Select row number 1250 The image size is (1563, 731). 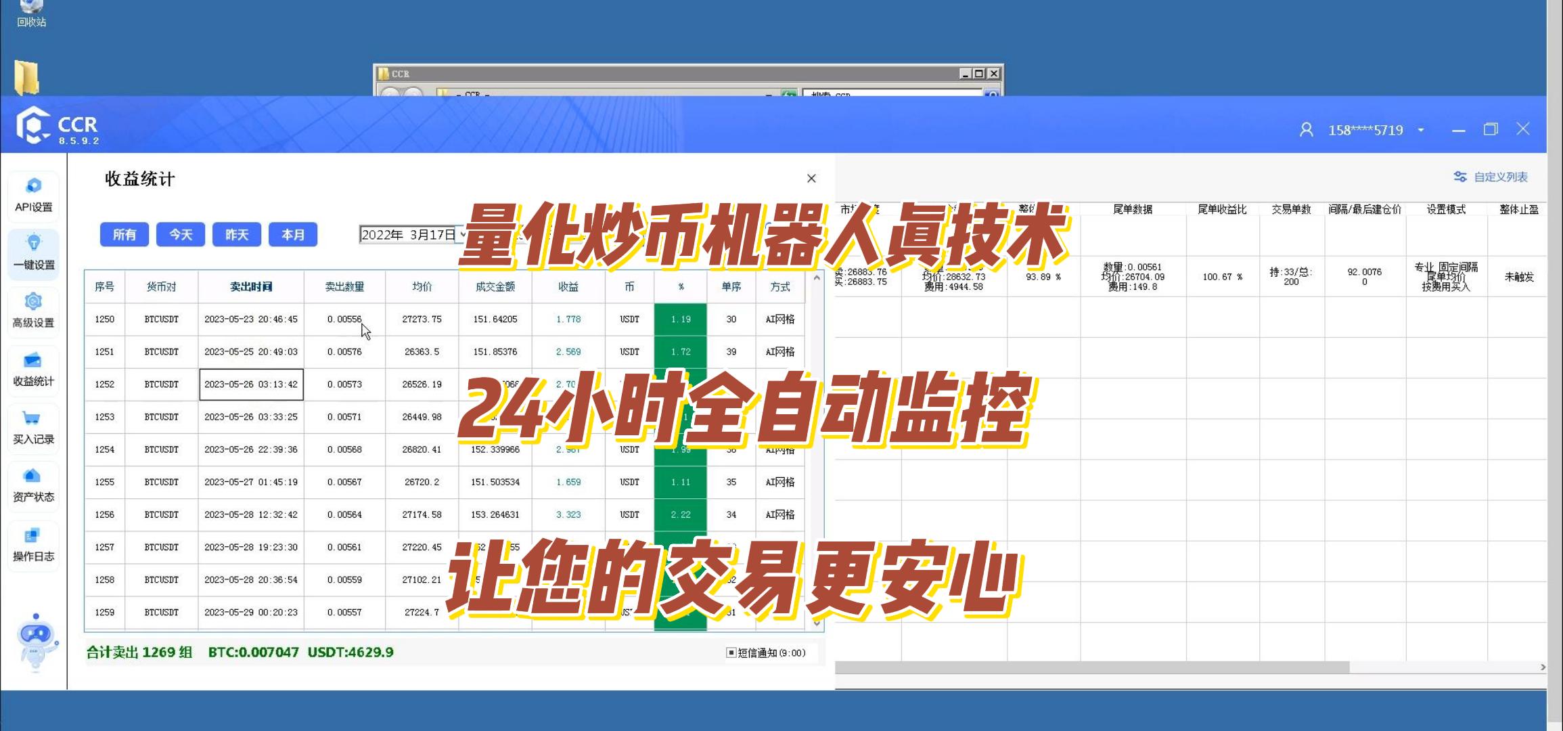click(104, 319)
